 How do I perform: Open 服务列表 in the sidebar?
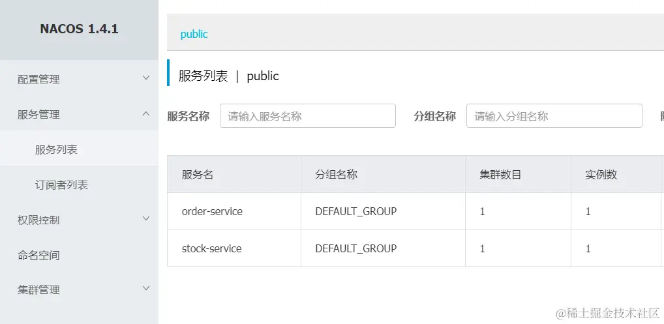pyautogui.click(x=56, y=149)
